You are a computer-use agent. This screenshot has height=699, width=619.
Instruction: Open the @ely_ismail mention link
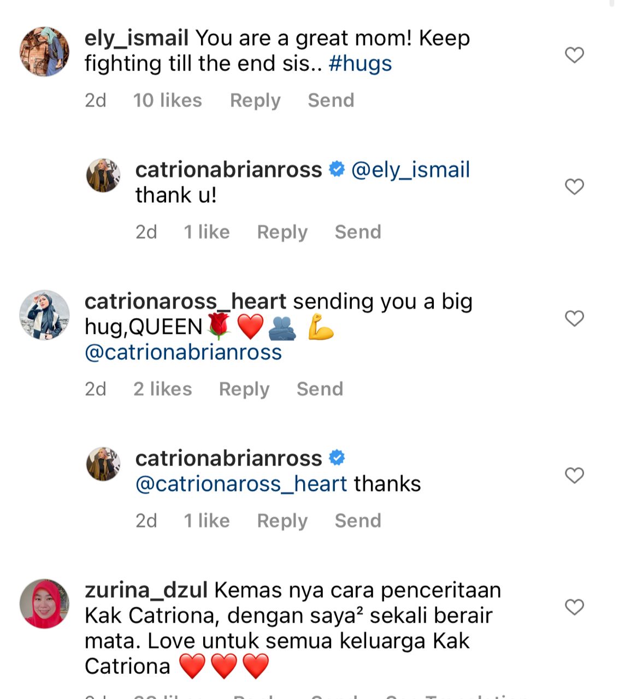coord(410,169)
